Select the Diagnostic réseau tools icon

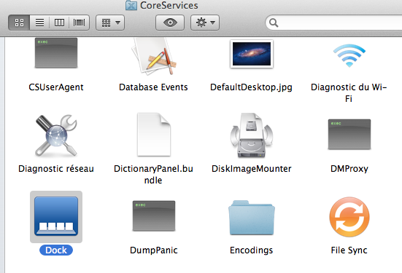pos(56,135)
